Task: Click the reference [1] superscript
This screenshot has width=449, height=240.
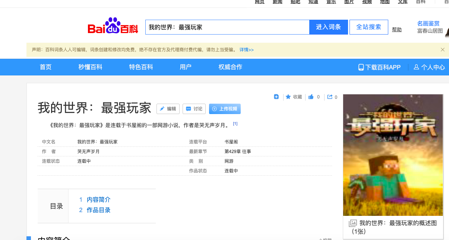Action: click(x=235, y=123)
